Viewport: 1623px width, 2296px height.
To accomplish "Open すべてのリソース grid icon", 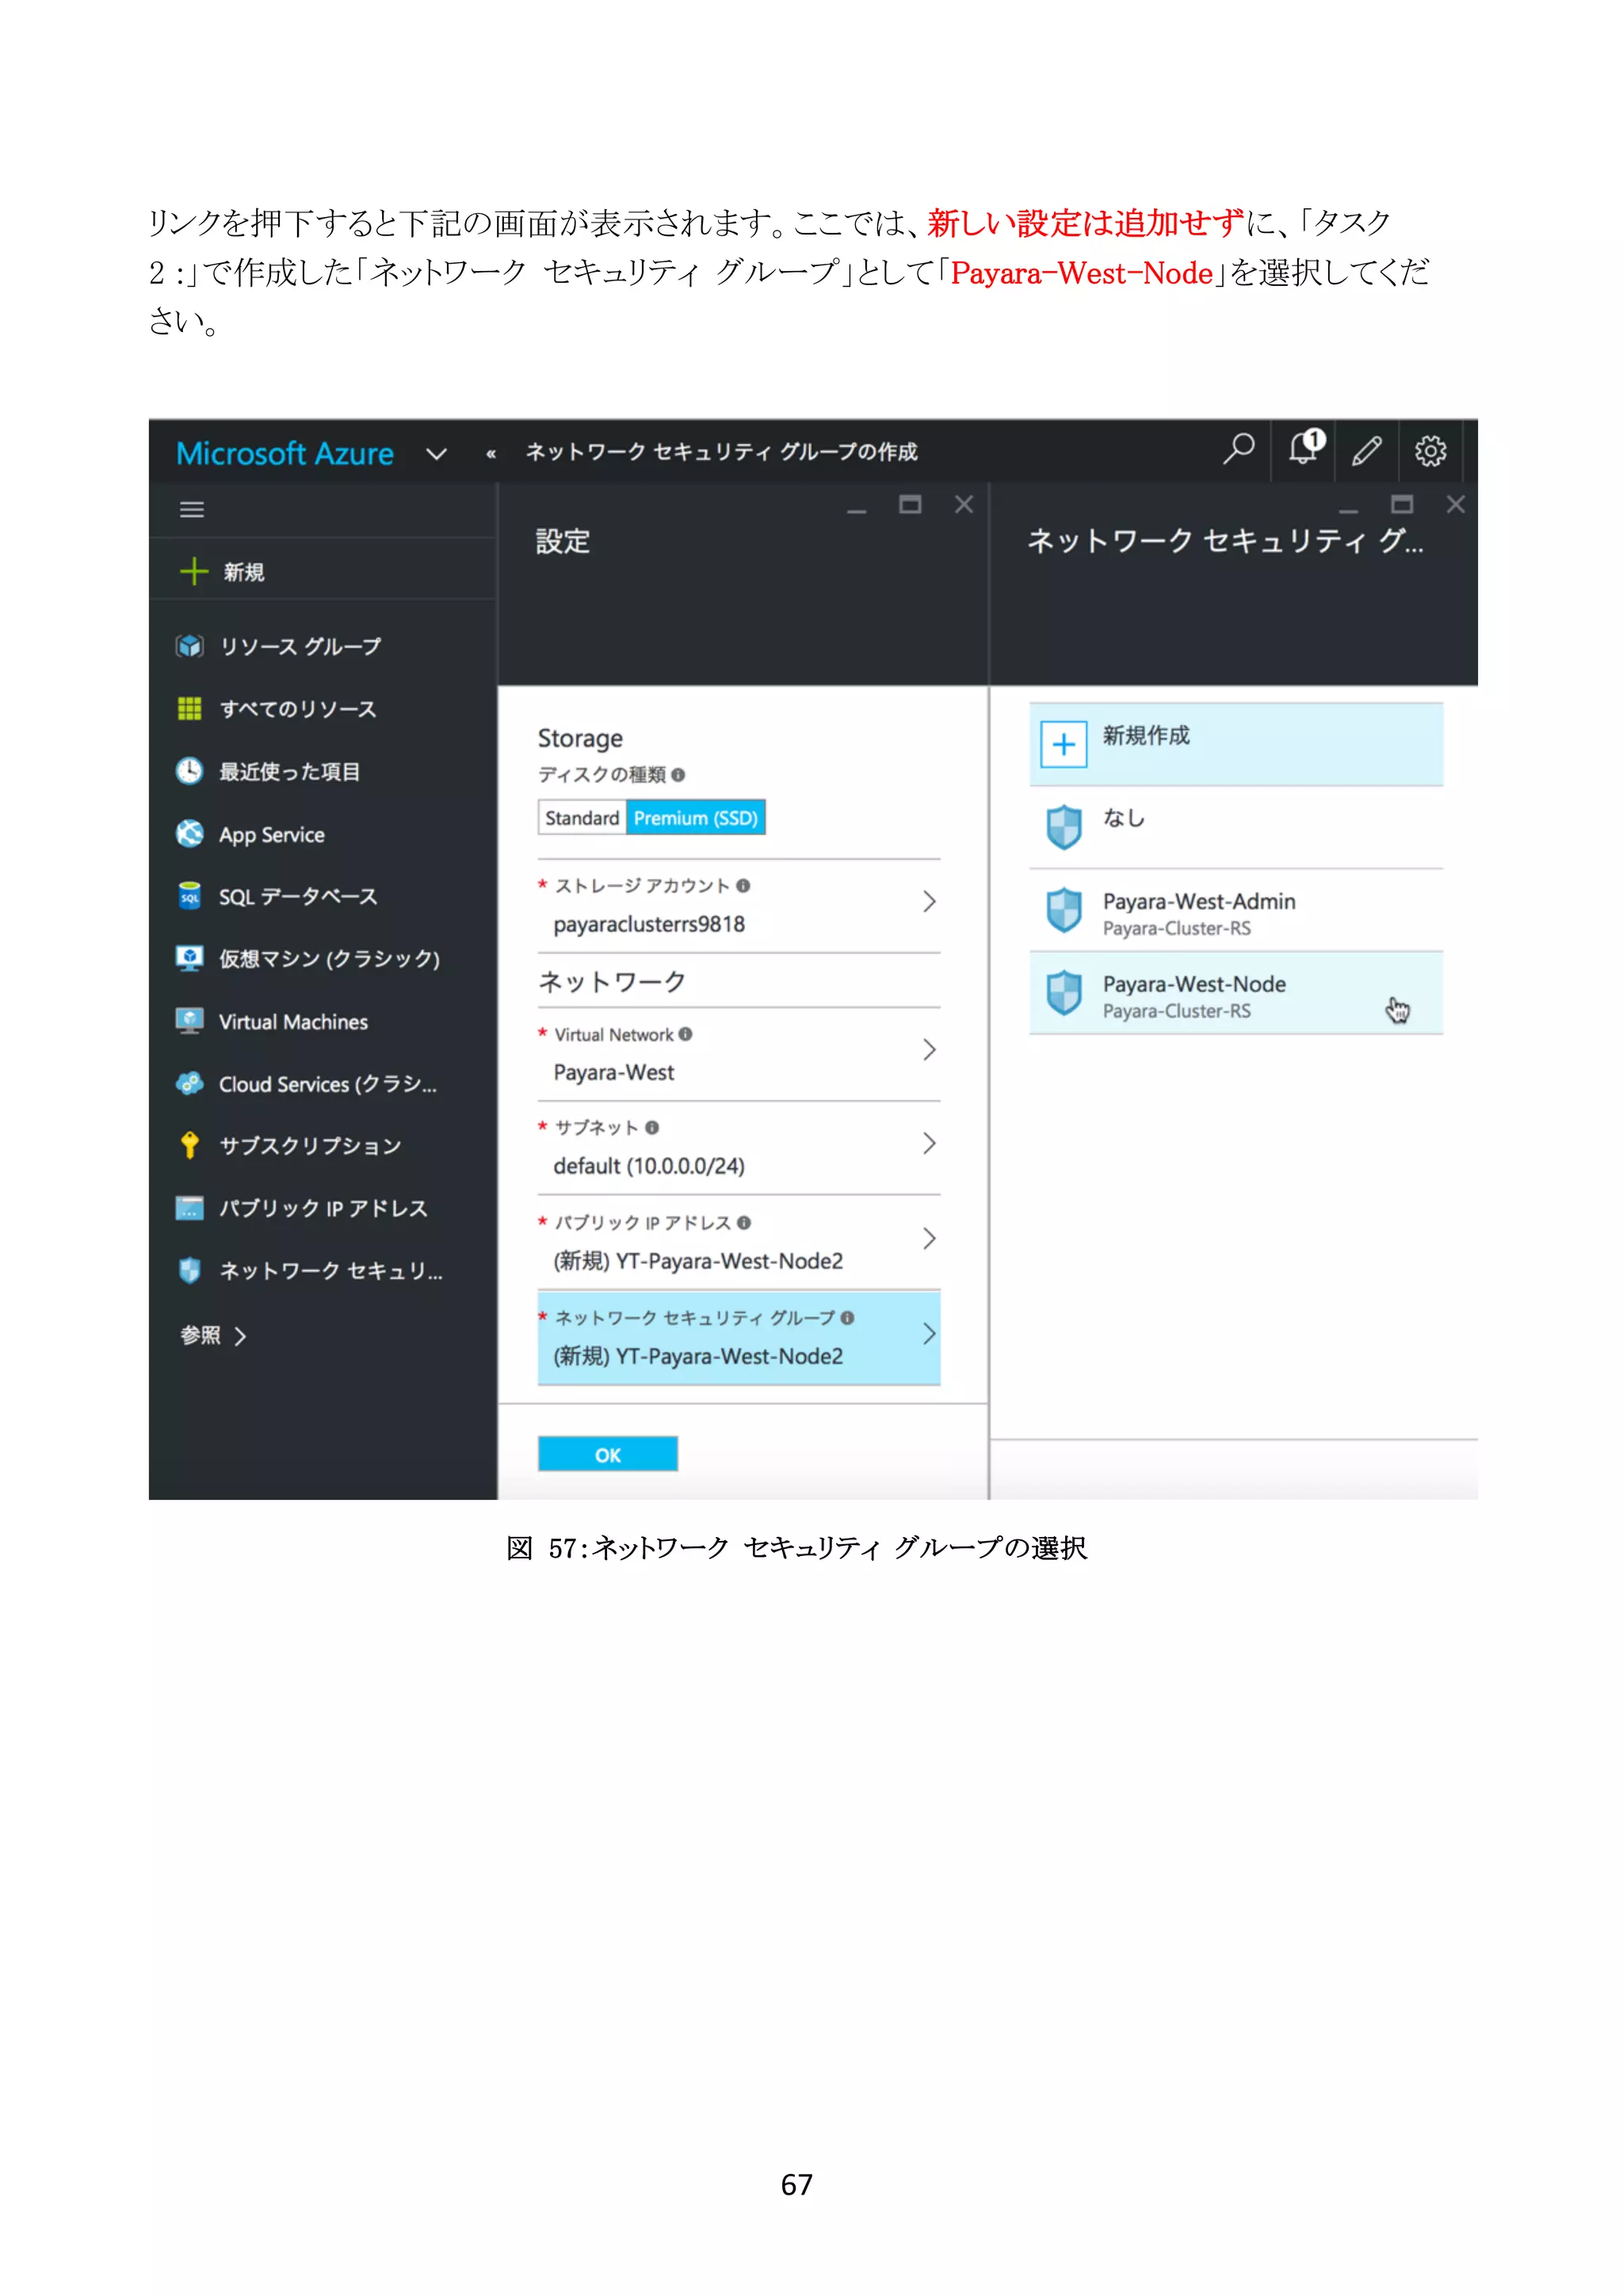I will point(190,709).
